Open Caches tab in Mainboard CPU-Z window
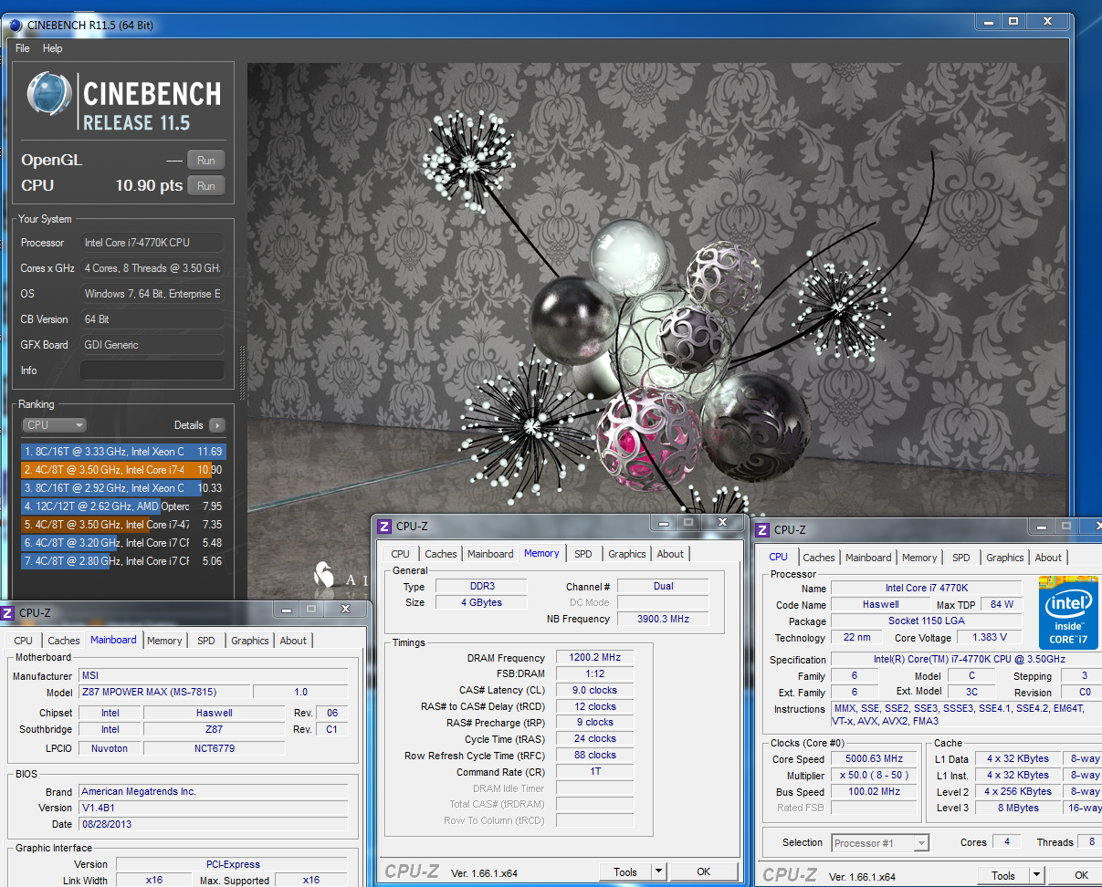 click(64, 641)
